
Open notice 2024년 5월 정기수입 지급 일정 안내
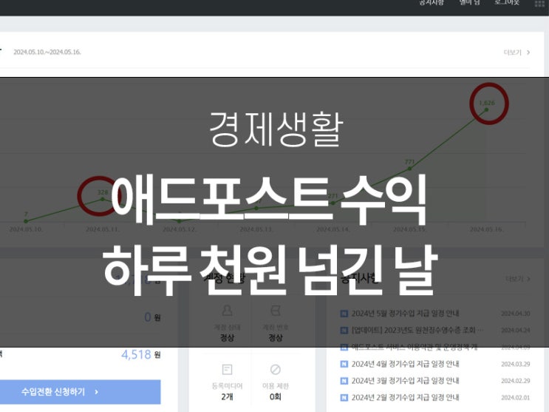point(405,313)
